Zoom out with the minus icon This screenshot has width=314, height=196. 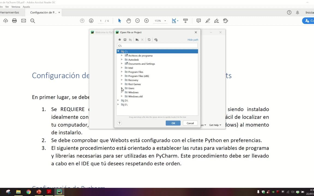click(137, 21)
